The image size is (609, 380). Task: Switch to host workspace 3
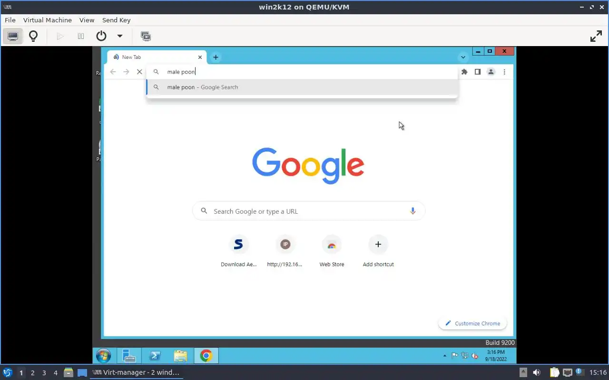44,373
